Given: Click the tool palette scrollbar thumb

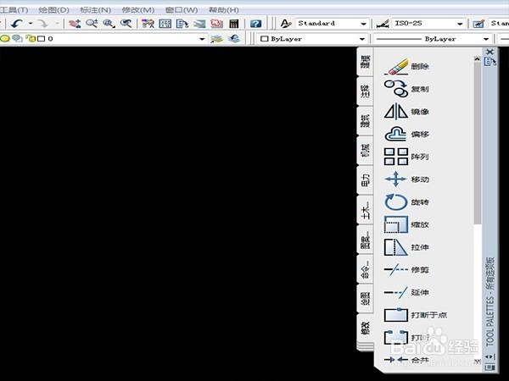Looking at the screenshot, I should (x=477, y=142).
